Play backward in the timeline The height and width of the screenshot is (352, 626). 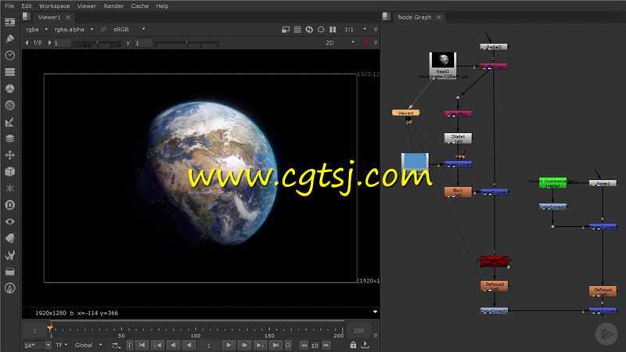pyautogui.click(x=189, y=345)
